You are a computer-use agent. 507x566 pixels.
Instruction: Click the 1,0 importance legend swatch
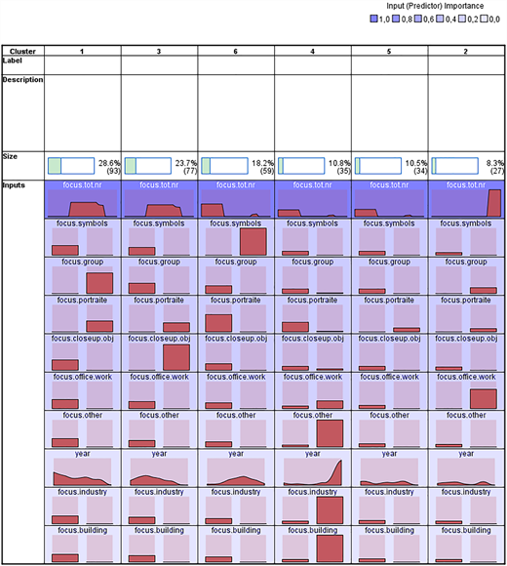(x=374, y=19)
